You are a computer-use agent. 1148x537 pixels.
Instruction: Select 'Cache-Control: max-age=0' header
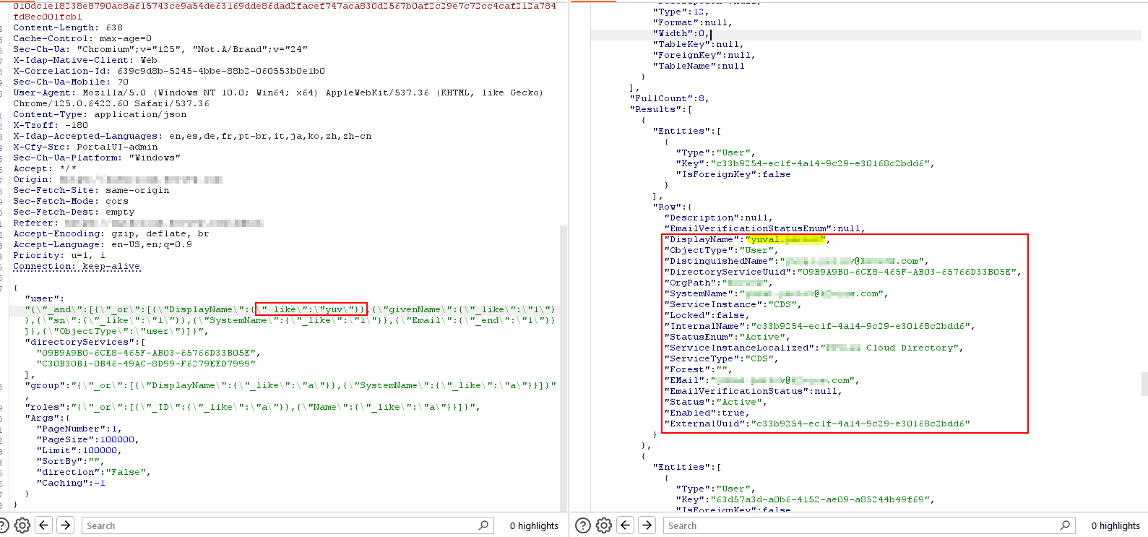(82, 38)
